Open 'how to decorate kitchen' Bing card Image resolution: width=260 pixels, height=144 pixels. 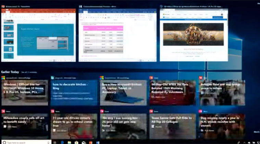click(x=74, y=93)
